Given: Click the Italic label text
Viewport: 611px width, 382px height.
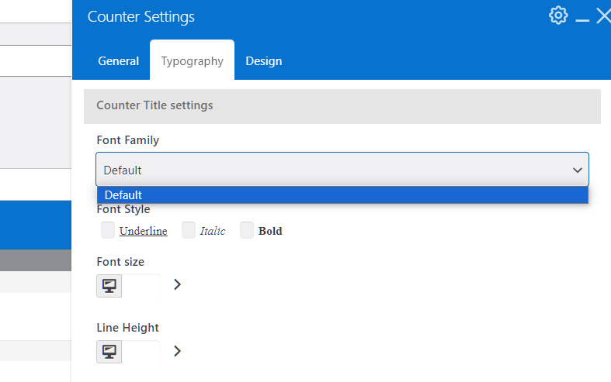Looking at the screenshot, I should [x=213, y=231].
